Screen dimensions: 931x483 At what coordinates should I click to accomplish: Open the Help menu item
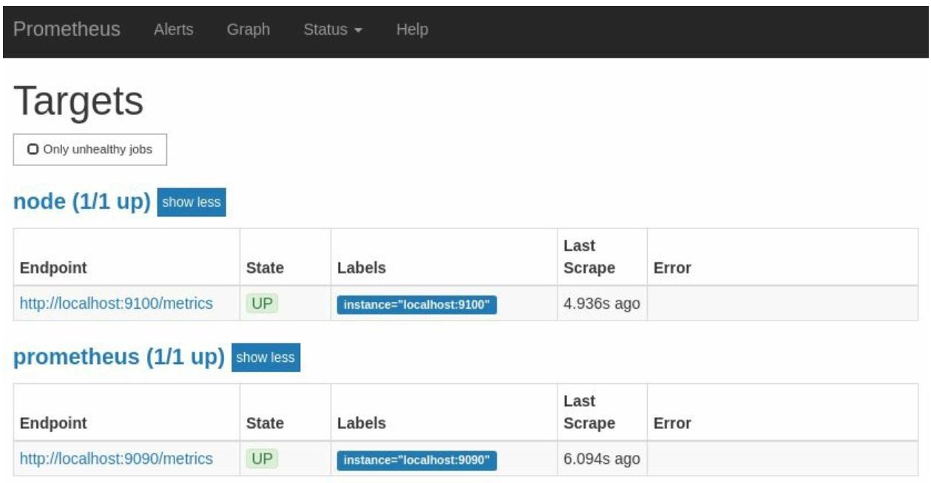(x=412, y=30)
